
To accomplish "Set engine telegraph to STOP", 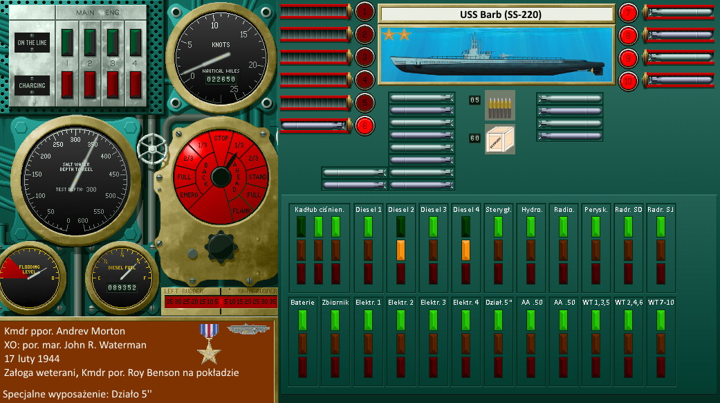I will tap(221, 137).
